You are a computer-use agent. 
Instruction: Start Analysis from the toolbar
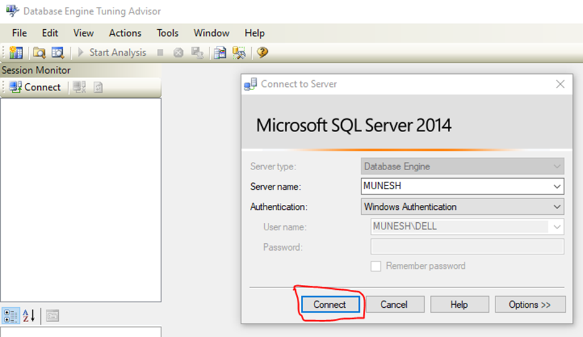(112, 53)
